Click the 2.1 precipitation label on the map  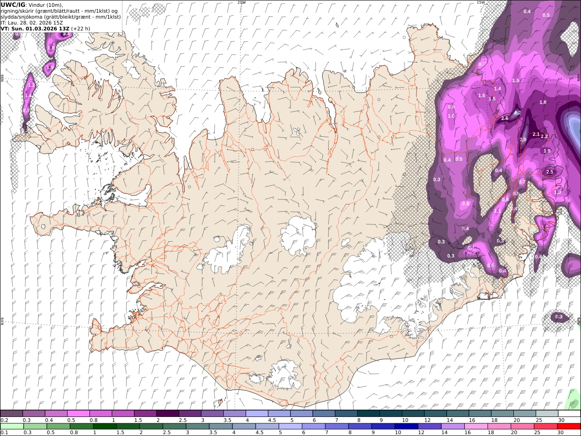[536, 134]
